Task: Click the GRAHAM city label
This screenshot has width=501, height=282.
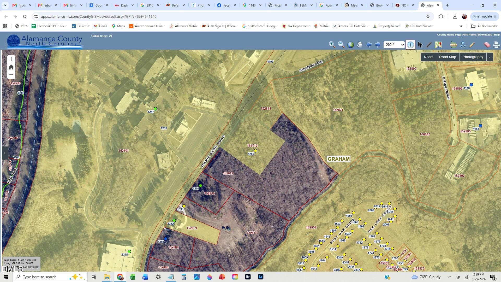Action: 338,159
